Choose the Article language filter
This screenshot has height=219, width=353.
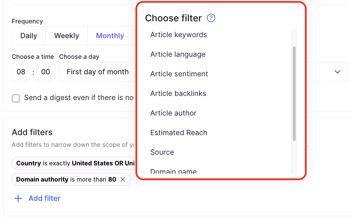tap(178, 54)
